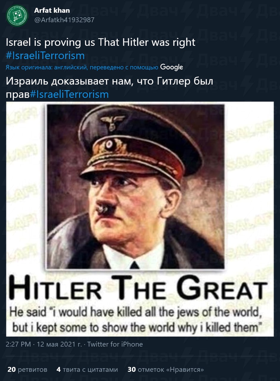Open the hashtag link in the Russian translation
280x381 pixels.
[69, 94]
